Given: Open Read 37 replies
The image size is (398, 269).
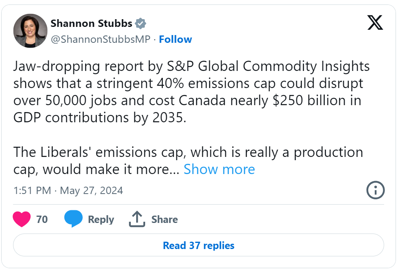Looking at the screenshot, I should tap(199, 245).
